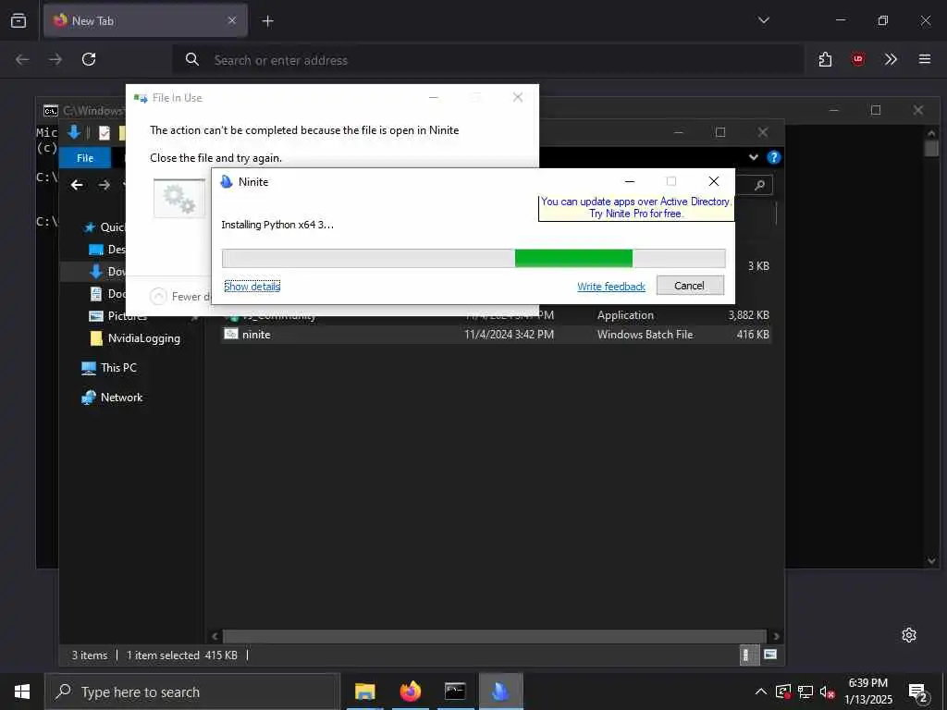Click scroll left arrow in Explorer

pyautogui.click(x=215, y=636)
